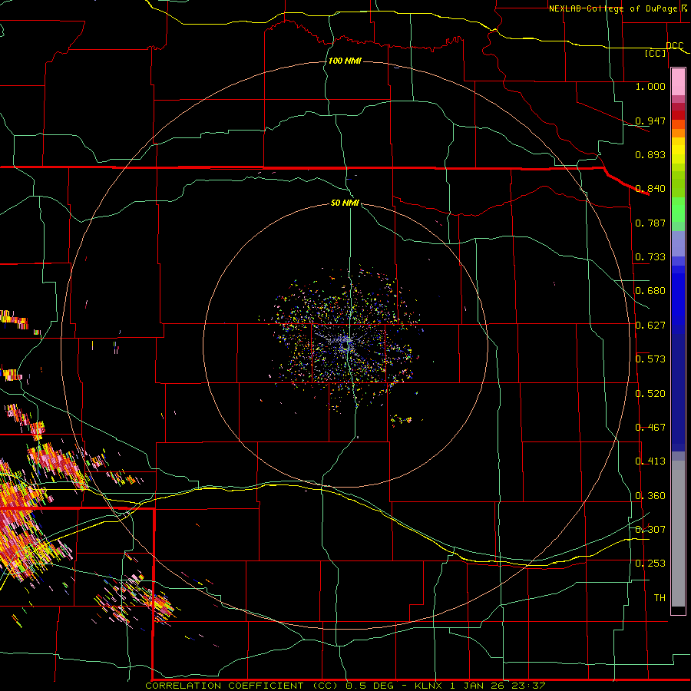Pick the pink top color bar segment
This screenshot has height=691, width=691.
pos(678,81)
